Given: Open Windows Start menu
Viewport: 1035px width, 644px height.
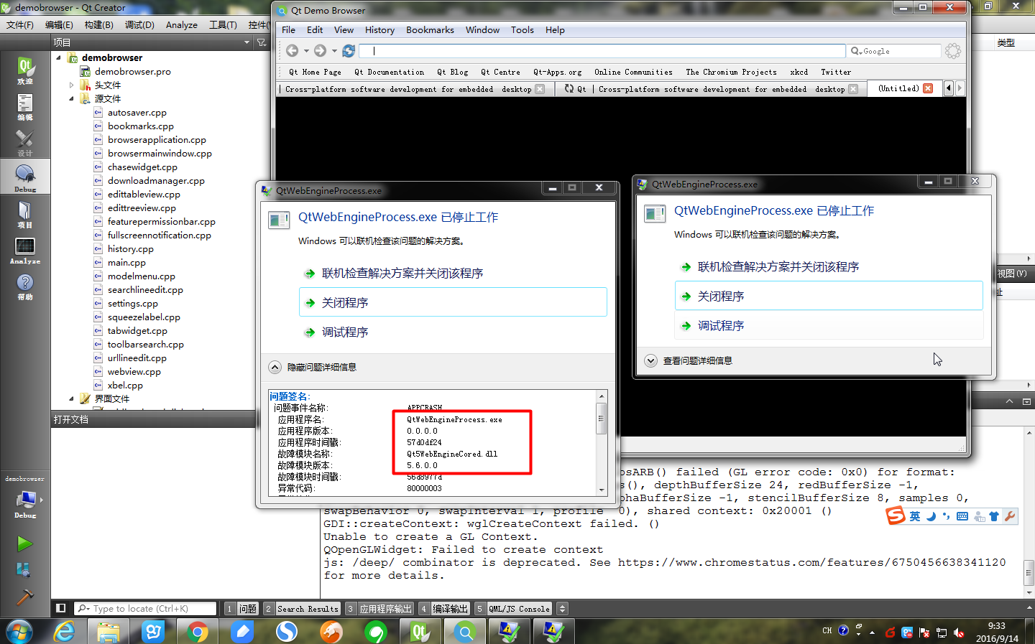Looking at the screenshot, I should pos(19,632).
